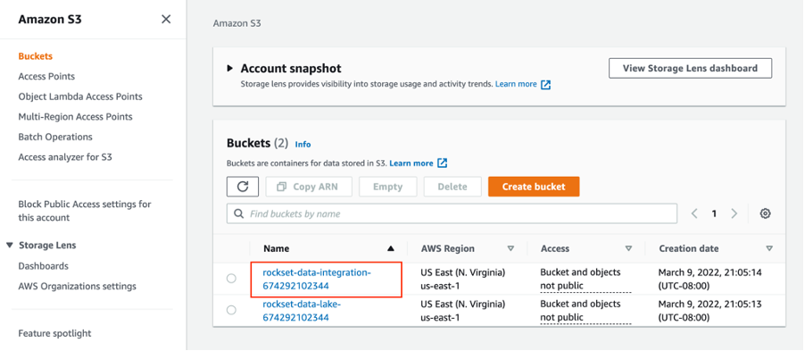Click the Create bucket button
The image size is (805, 351).
pyautogui.click(x=534, y=187)
